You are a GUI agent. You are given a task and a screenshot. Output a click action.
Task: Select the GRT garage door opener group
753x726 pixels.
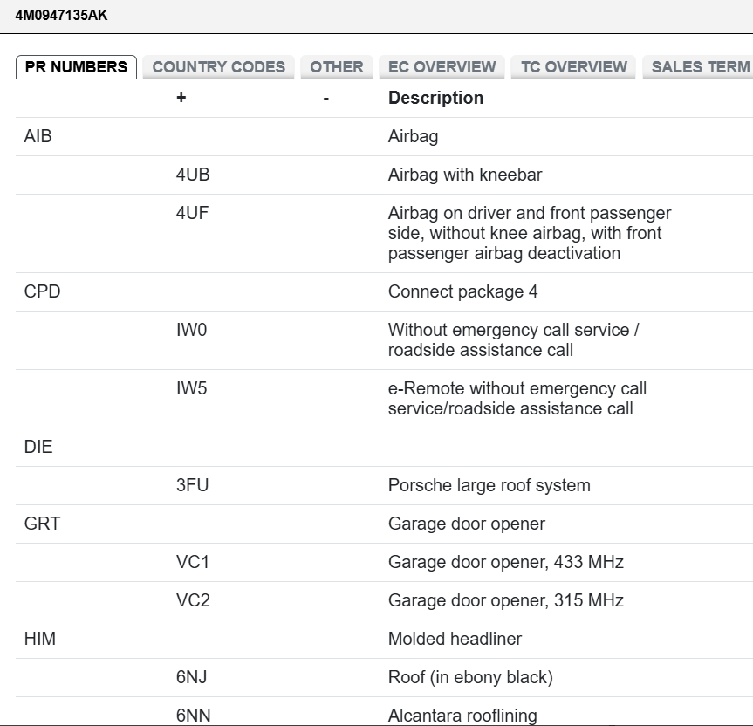(x=42, y=524)
